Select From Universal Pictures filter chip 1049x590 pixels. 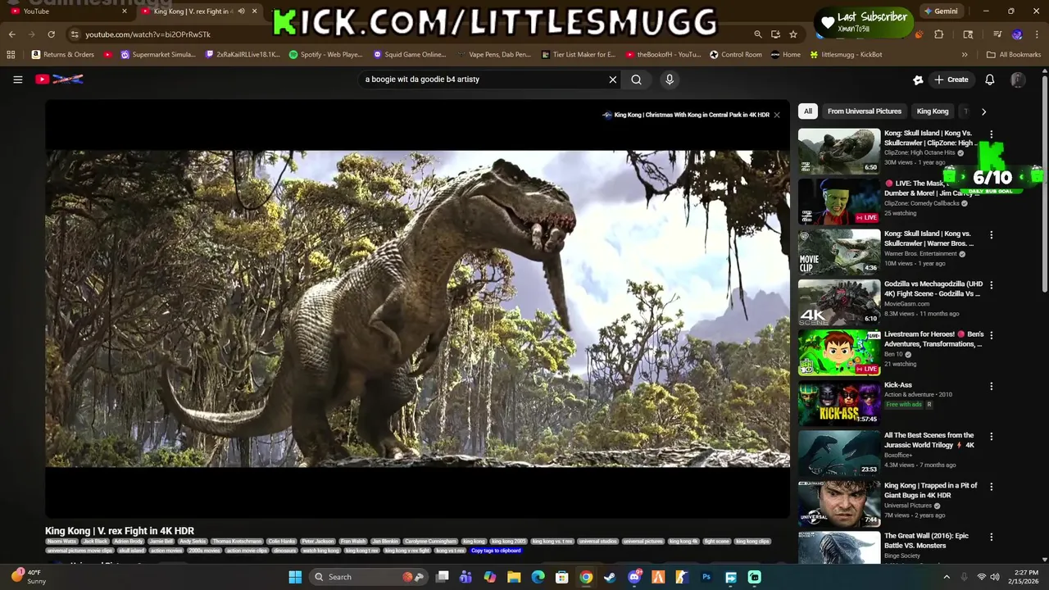coord(864,111)
